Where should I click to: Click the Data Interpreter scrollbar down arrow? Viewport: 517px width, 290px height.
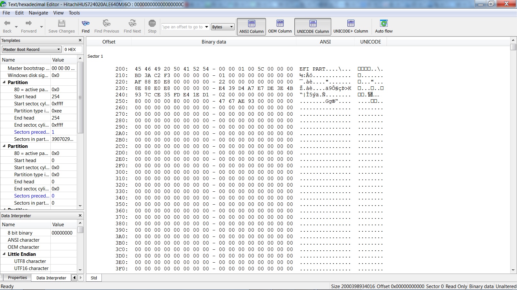(x=80, y=270)
